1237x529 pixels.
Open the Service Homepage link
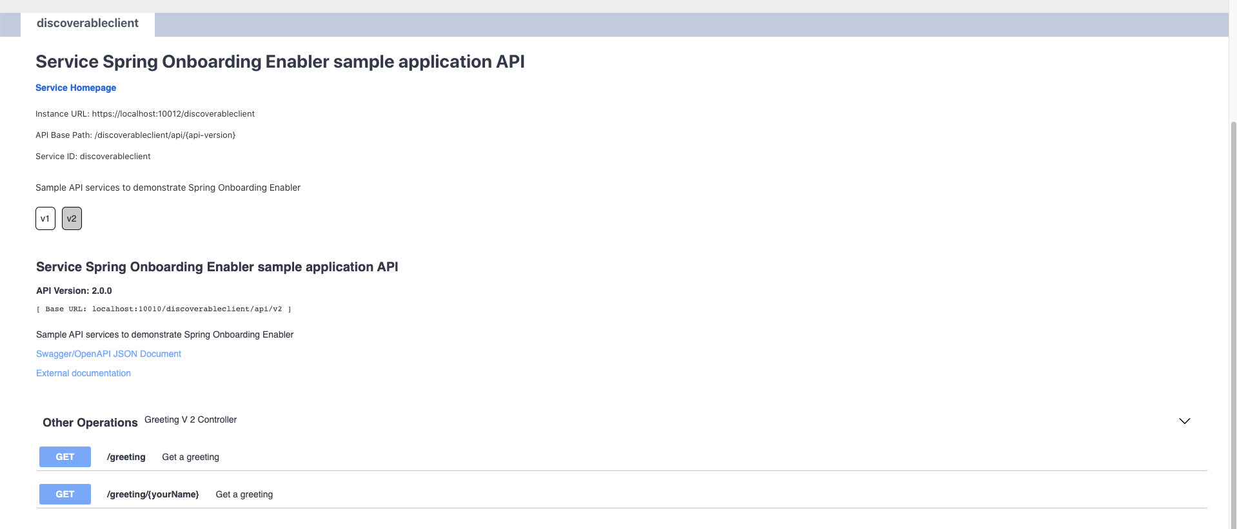point(75,88)
